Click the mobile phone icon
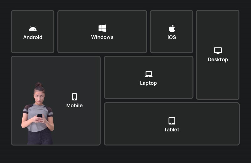This screenshot has height=163, width=251. [x=74, y=97]
